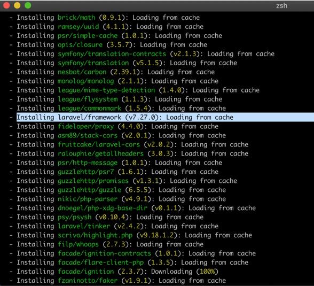Click the nikic/php-parser package name
The height and width of the screenshot is (286, 314).
click(88, 199)
